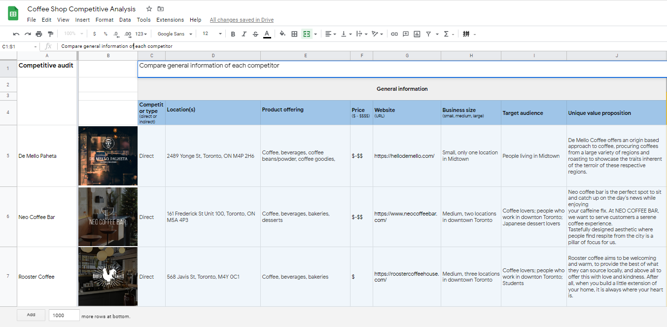This screenshot has width=667, height=327.
Task: Click the Redo arrow in the toolbar
Action: click(28, 34)
